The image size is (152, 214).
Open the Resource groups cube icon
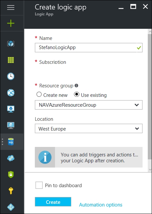point(11,44)
